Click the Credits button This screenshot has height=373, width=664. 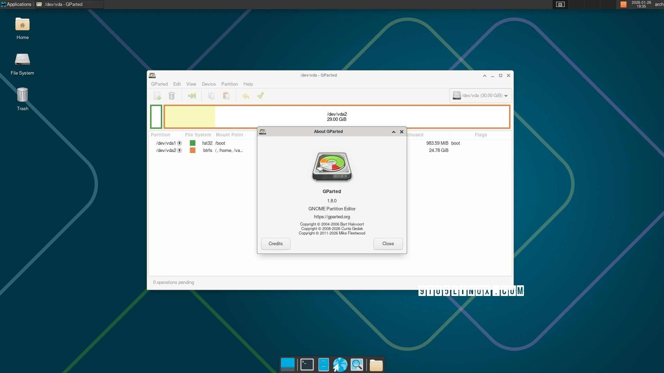click(276, 243)
